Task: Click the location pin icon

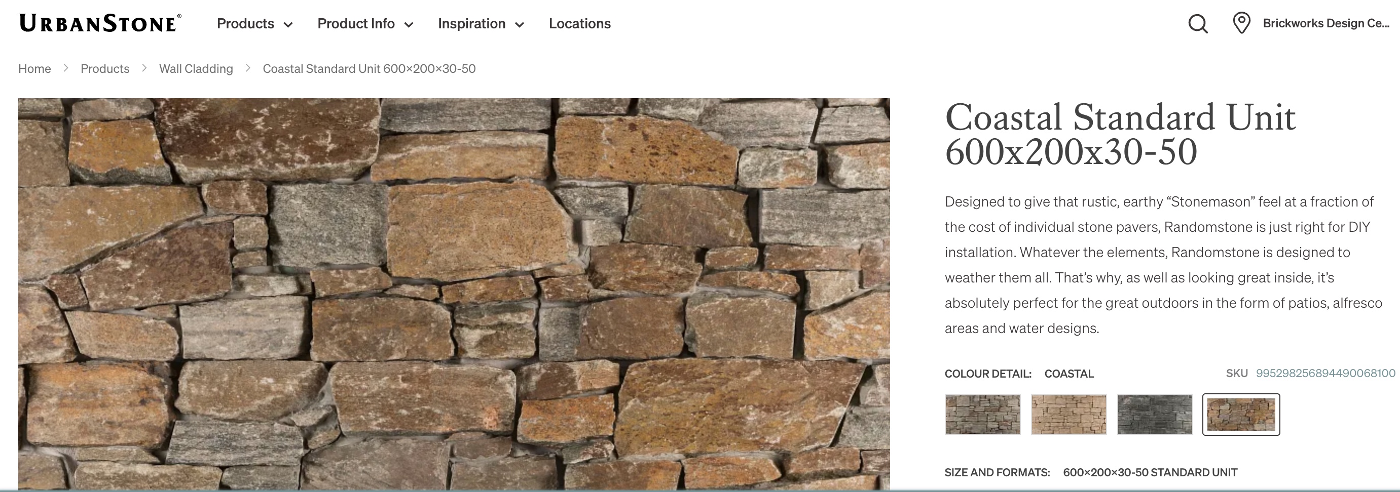Action: [x=1241, y=23]
